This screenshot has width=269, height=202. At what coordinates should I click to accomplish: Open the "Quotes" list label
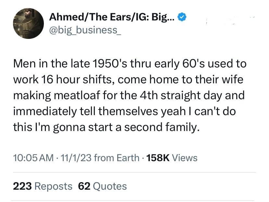[109, 186]
